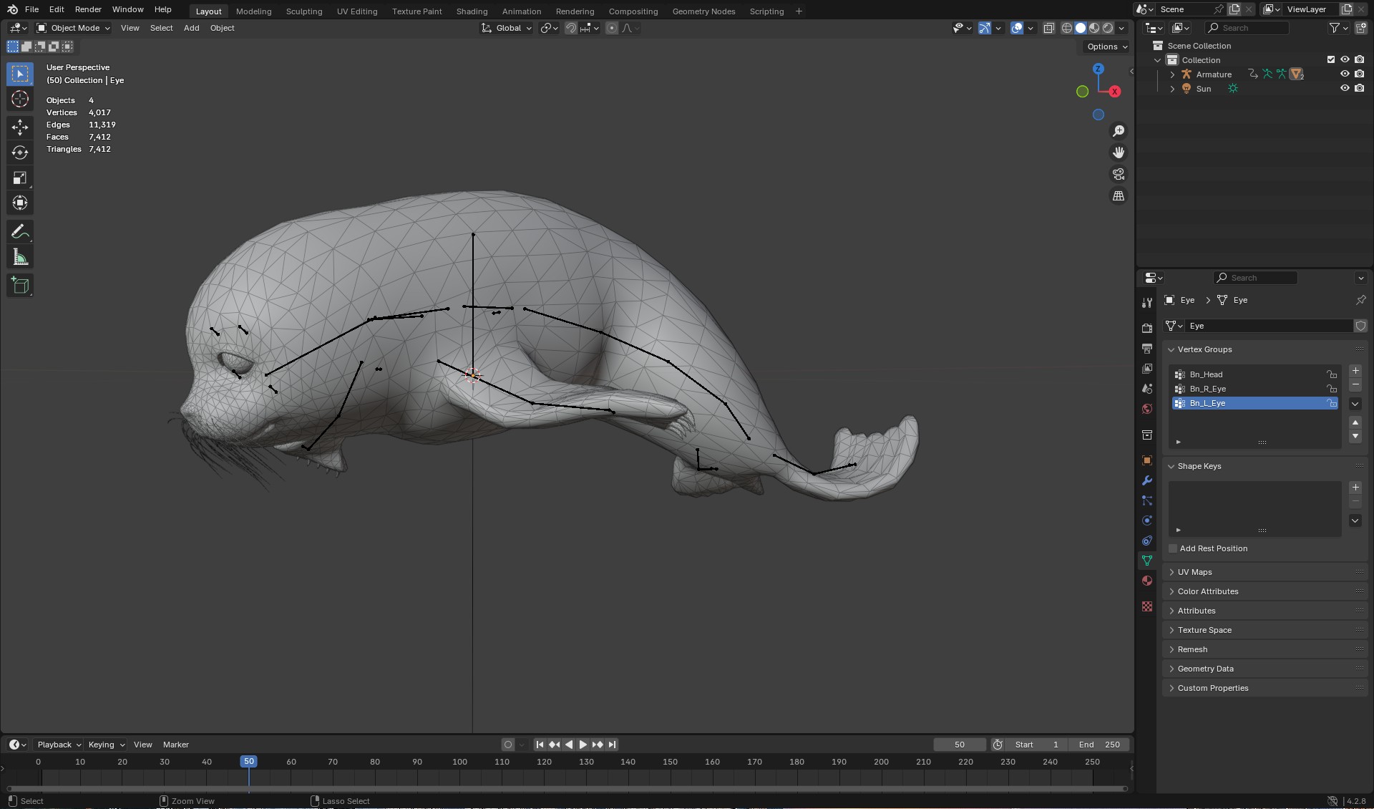Add a new vertex group
Viewport: 1374px width, 809px height.
coord(1355,371)
